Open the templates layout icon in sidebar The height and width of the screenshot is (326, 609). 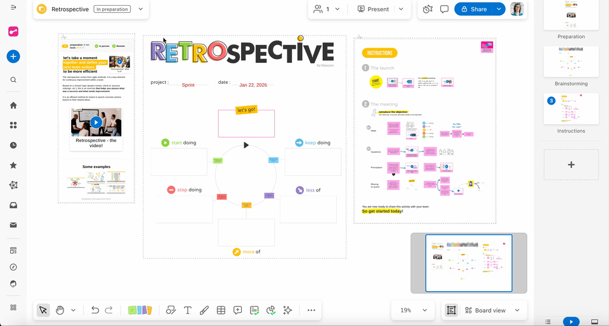pyautogui.click(x=13, y=251)
